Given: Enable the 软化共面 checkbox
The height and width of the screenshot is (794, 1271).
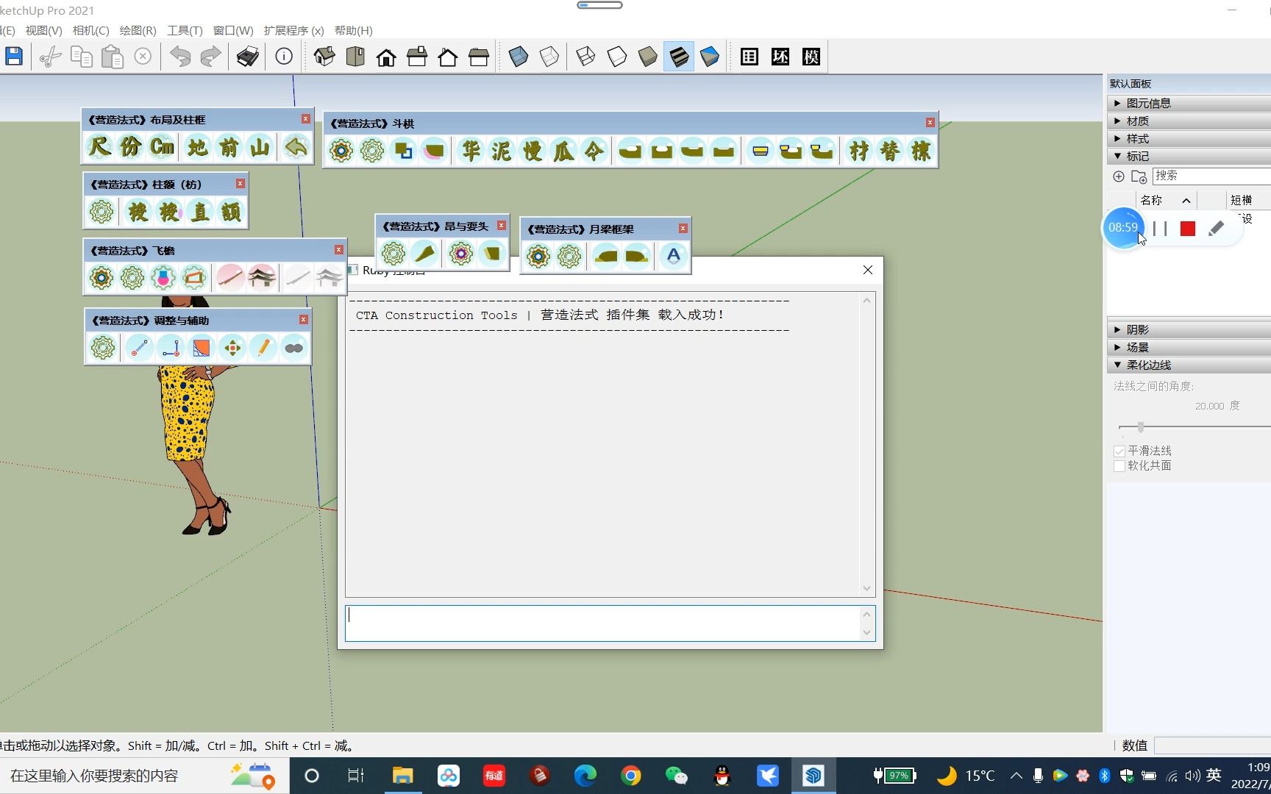Looking at the screenshot, I should click(x=1119, y=466).
